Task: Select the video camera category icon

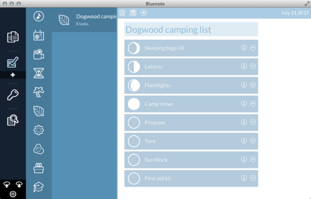Action: [39, 54]
